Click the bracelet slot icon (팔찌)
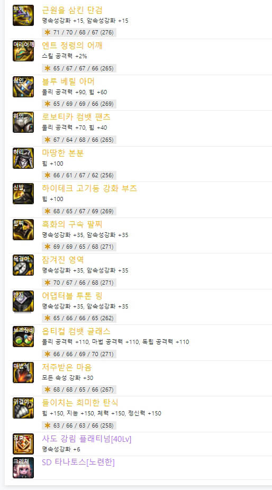272x490 pixels. coord(23,230)
